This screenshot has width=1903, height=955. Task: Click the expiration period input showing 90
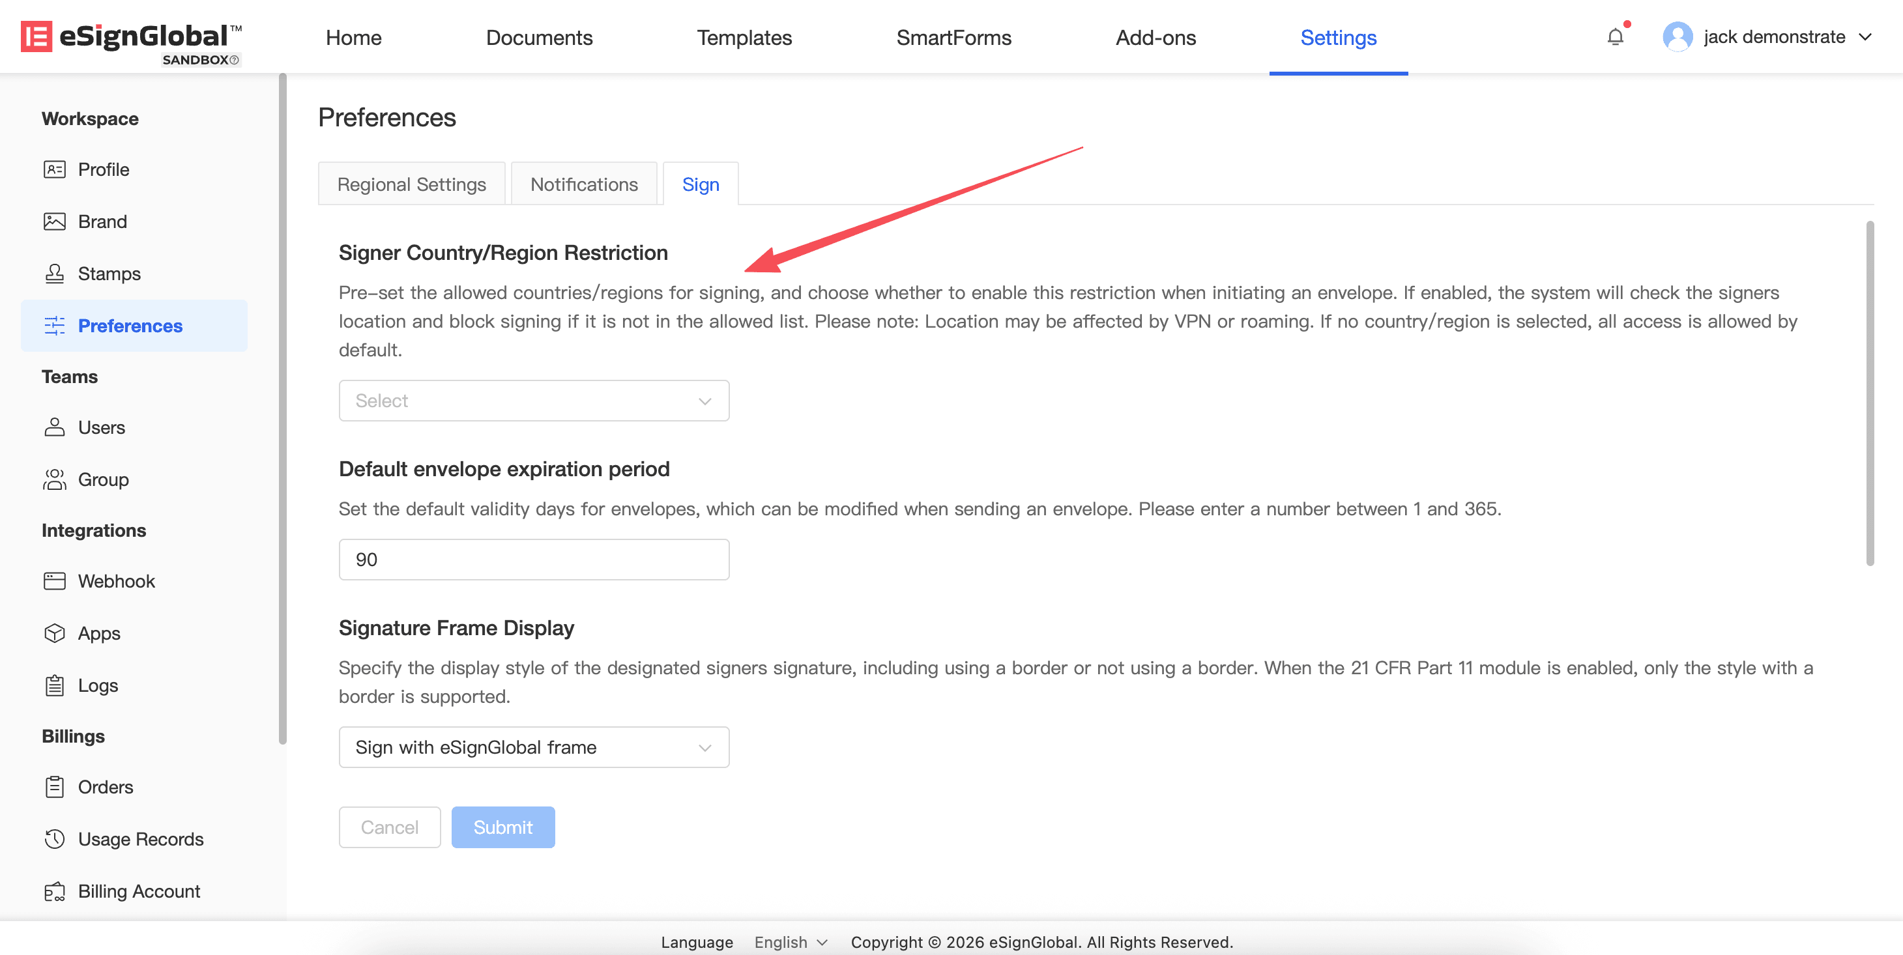click(x=533, y=559)
